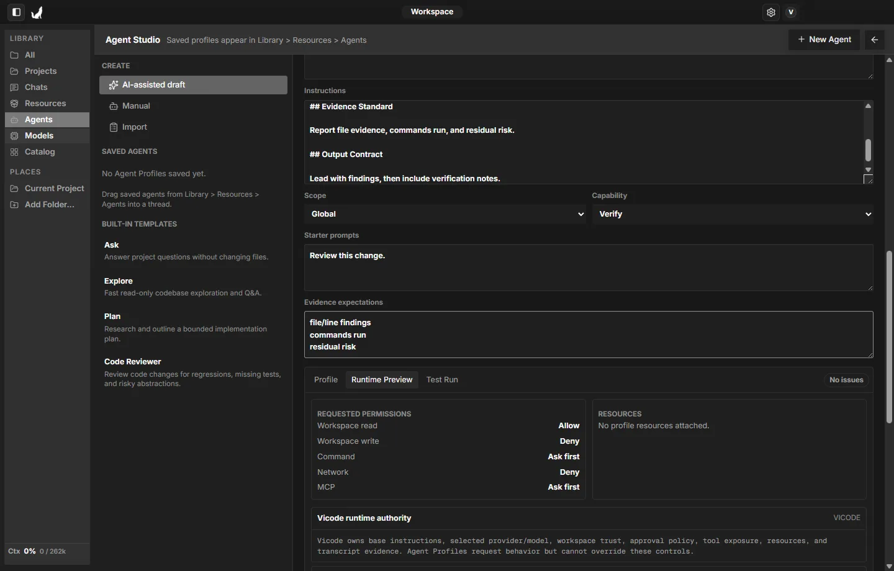Open Chats in the Library sidebar
Viewport: 894px width, 571px height.
[x=47, y=88]
